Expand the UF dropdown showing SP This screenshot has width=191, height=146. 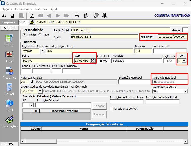pos(184,61)
